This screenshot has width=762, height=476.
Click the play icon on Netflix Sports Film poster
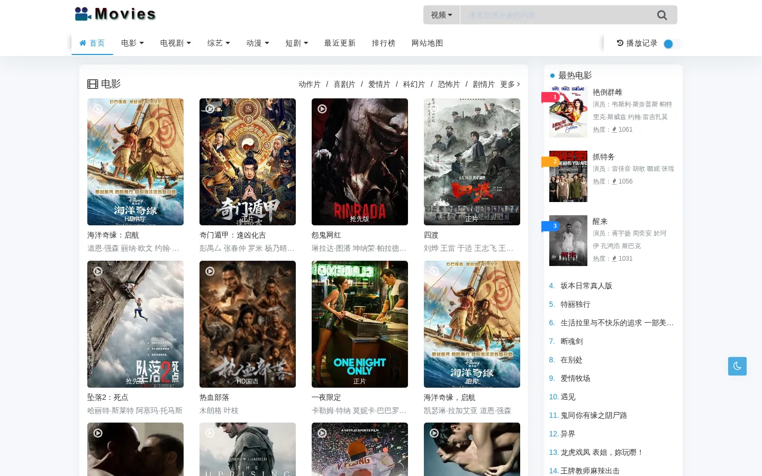tap(322, 433)
